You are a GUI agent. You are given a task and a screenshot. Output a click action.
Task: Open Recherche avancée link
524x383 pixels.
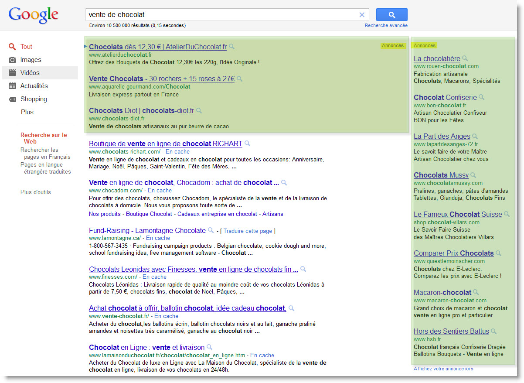click(386, 25)
